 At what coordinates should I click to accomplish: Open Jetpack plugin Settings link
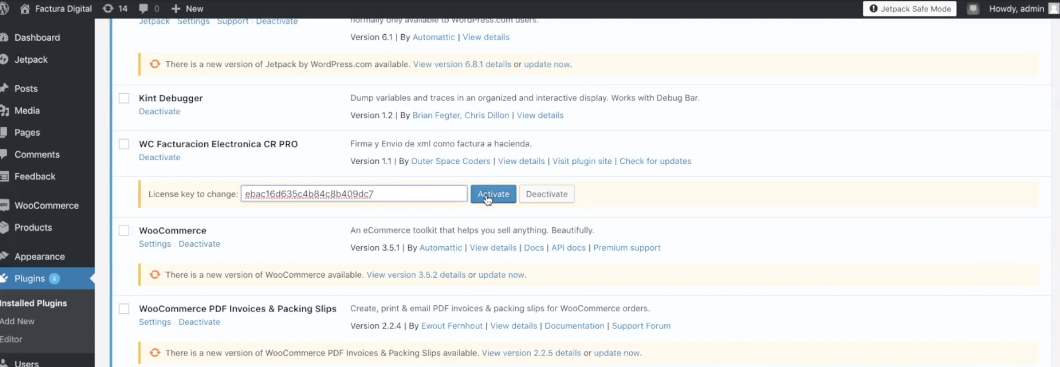point(193,21)
